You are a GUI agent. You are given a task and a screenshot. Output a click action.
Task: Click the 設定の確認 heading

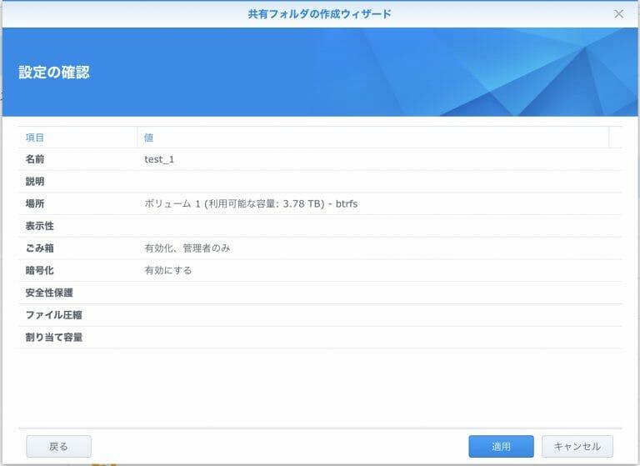click(54, 73)
